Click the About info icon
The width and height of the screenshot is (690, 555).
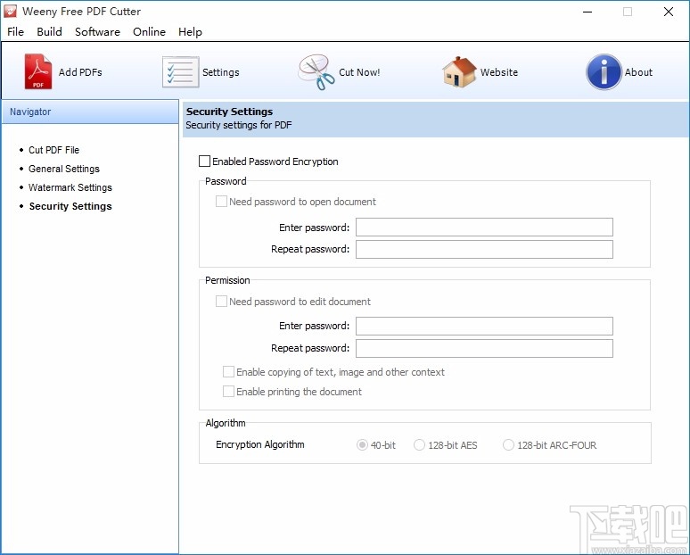pos(604,71)
